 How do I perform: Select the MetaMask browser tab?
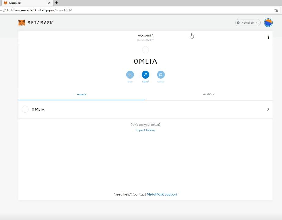click(x=26, y=3)
